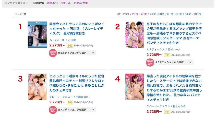This screenshot has height=114, width=217.
Task: Go to the 41位〜60位 ranking page
Action: (157, 14)
